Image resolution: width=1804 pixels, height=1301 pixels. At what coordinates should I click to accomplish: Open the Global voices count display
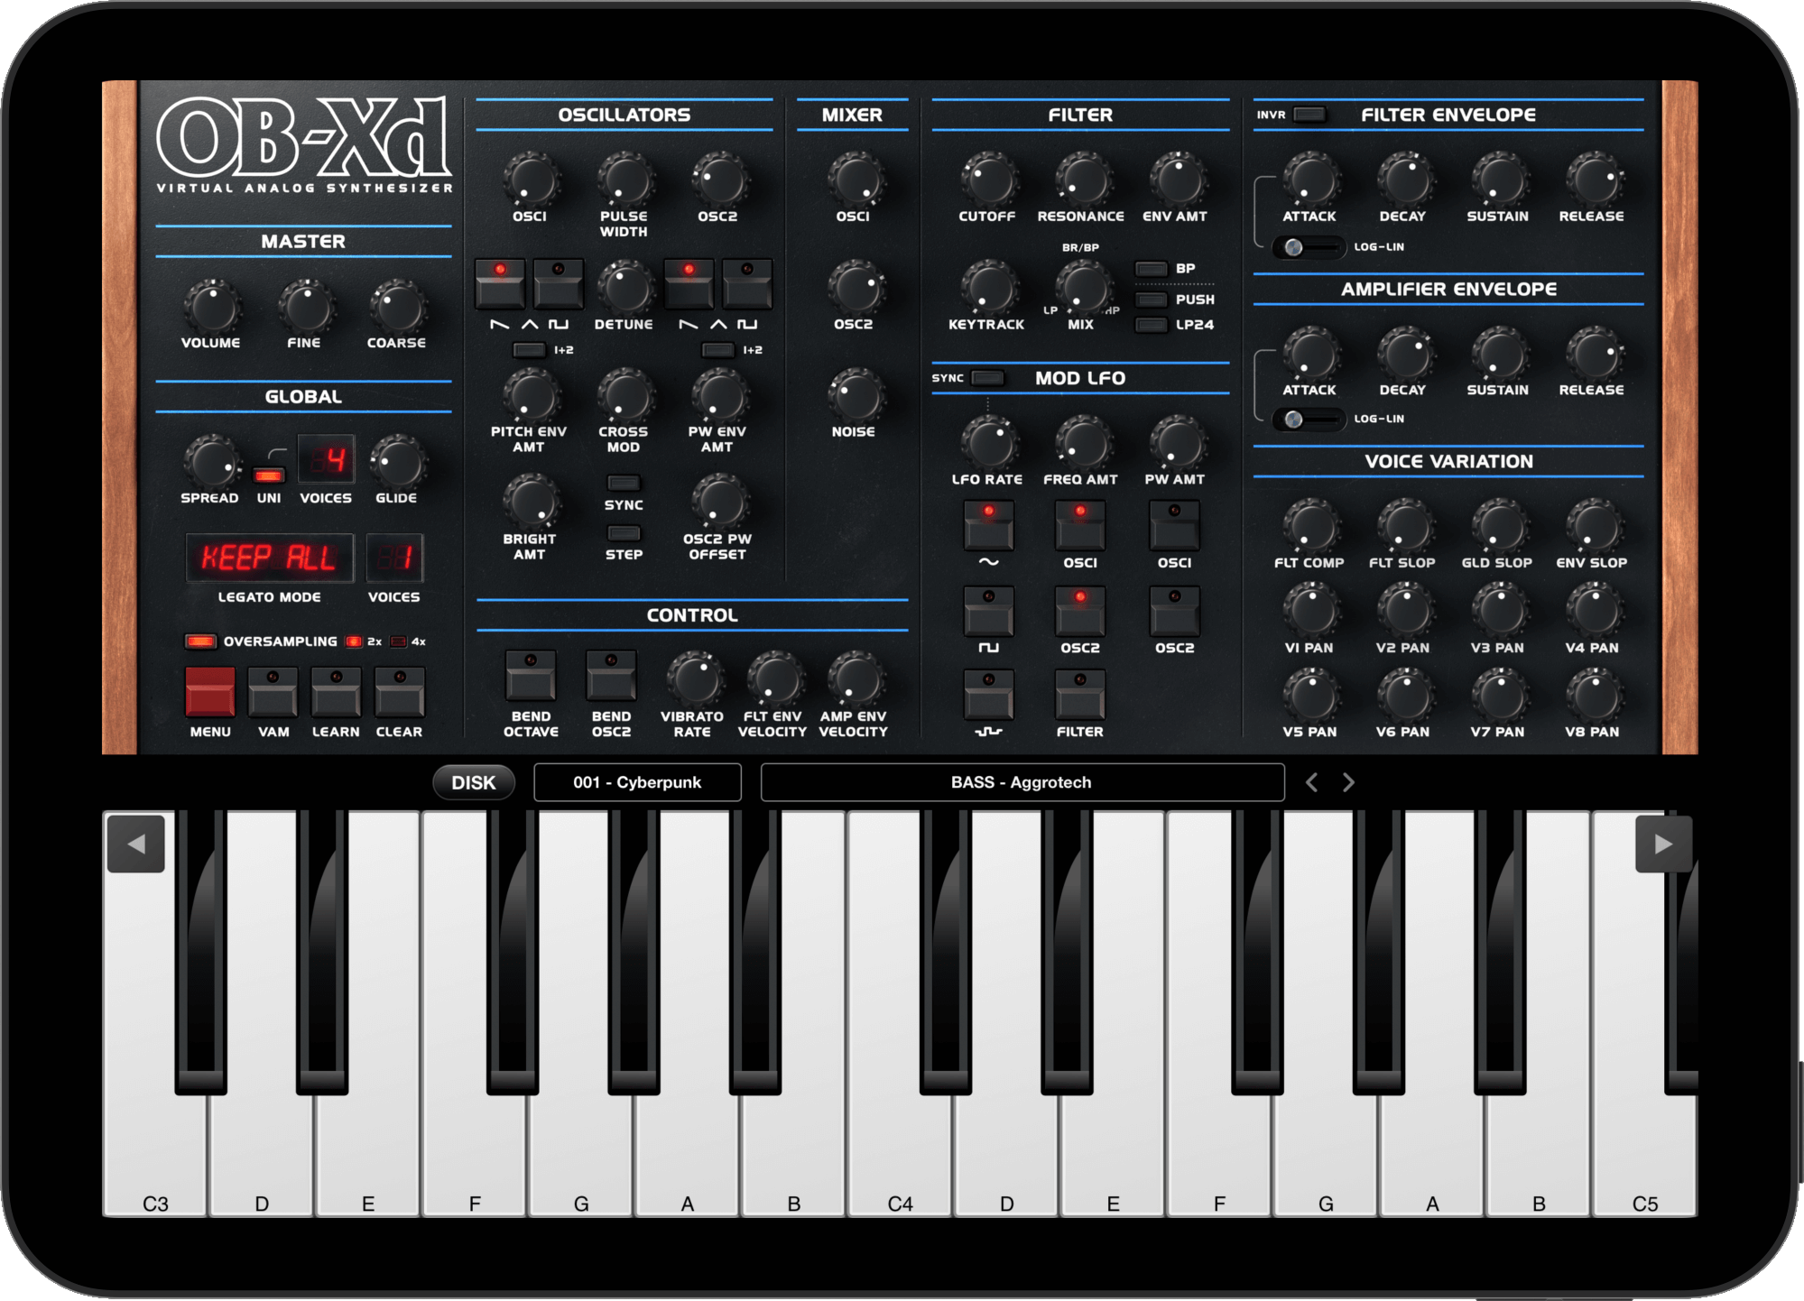pyautogui.click(x=326, y=461)
